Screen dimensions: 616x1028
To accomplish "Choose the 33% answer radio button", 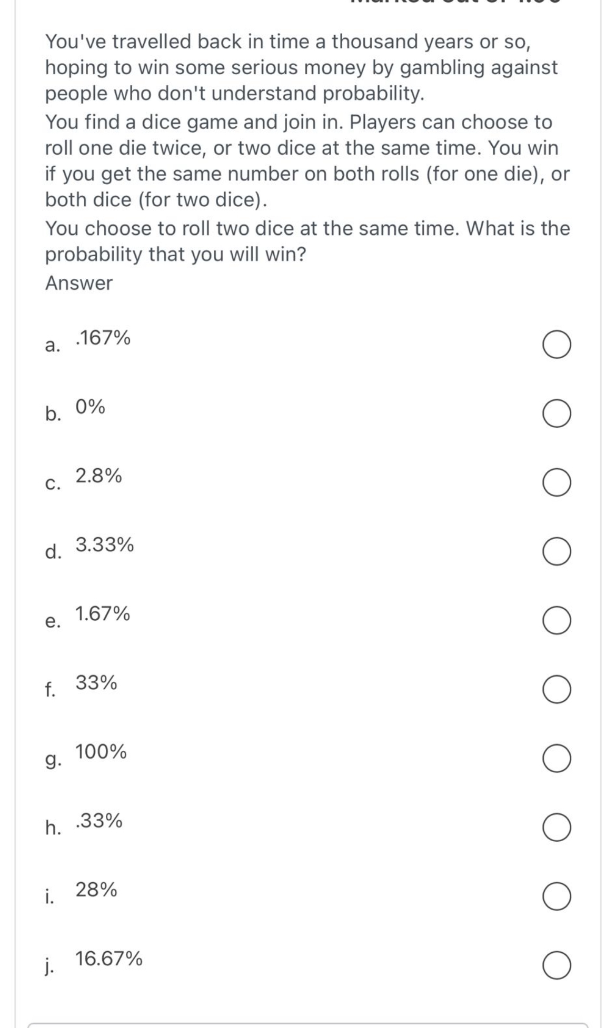I will (556, 690).
